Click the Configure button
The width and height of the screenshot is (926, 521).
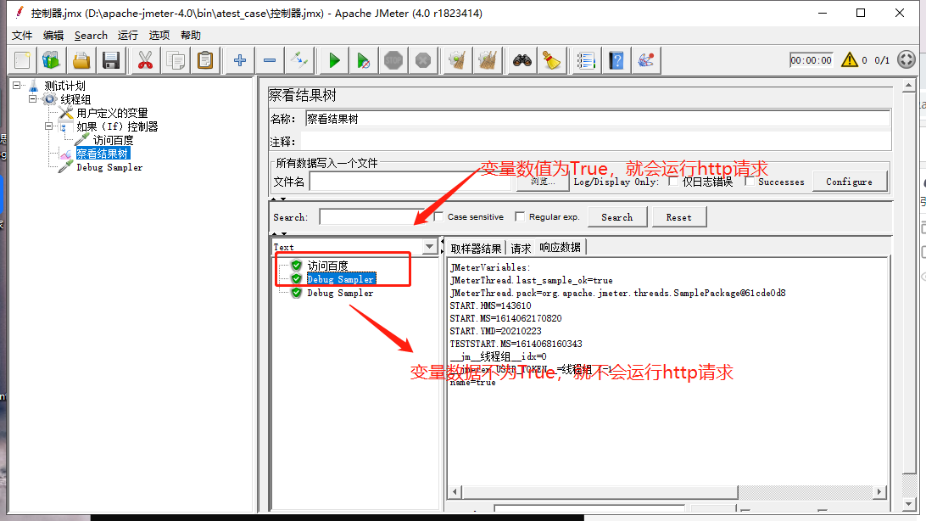(x=849, y=182)
